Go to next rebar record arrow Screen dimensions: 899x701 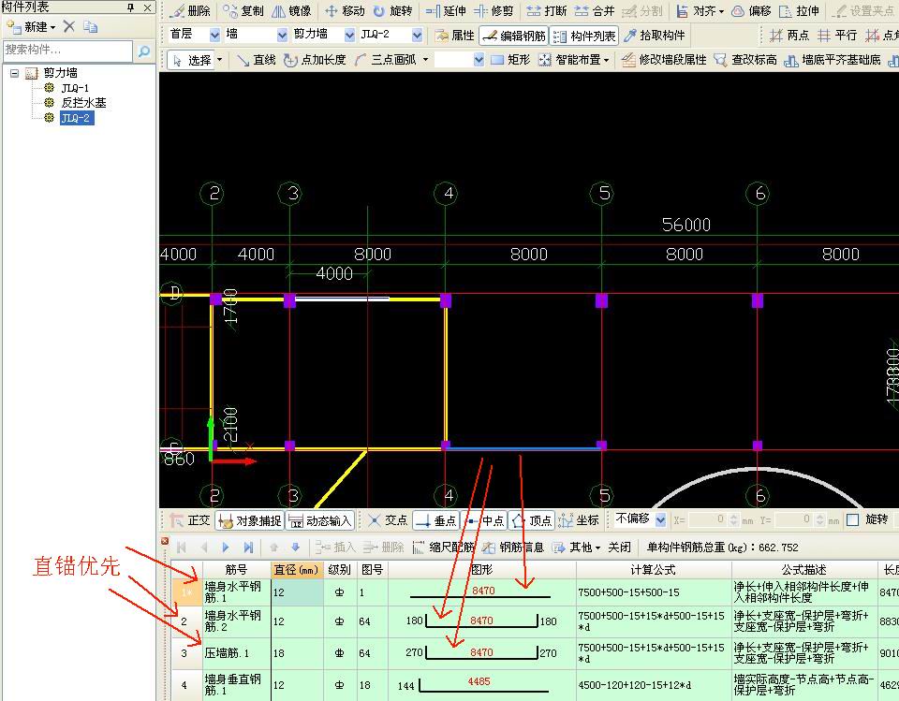[226, 548]
